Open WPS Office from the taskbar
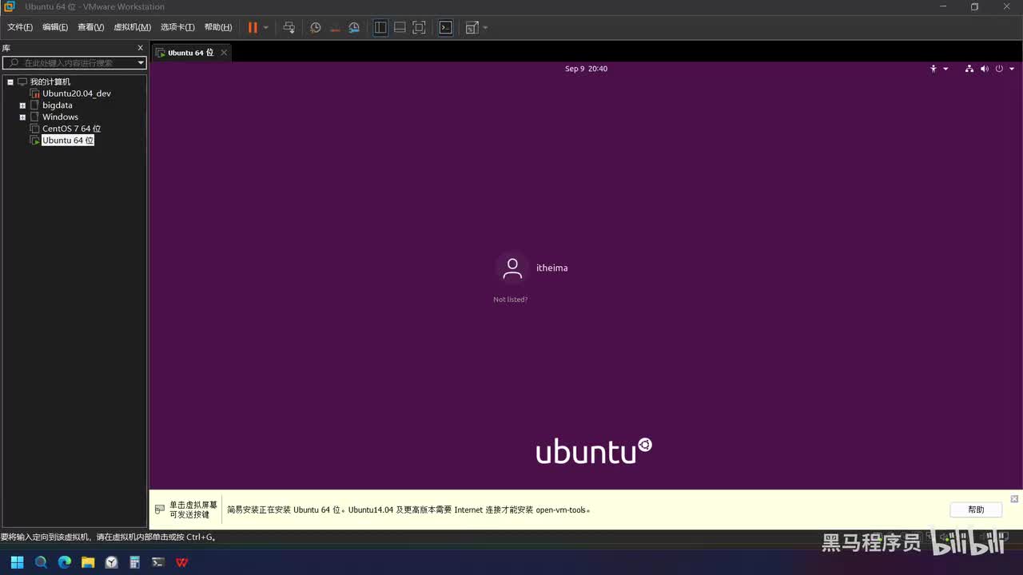 182,562
